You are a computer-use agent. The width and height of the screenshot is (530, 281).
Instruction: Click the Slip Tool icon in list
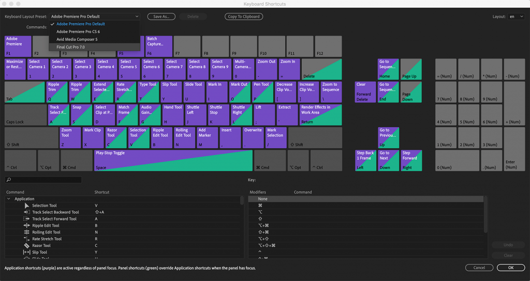[27, 252]
